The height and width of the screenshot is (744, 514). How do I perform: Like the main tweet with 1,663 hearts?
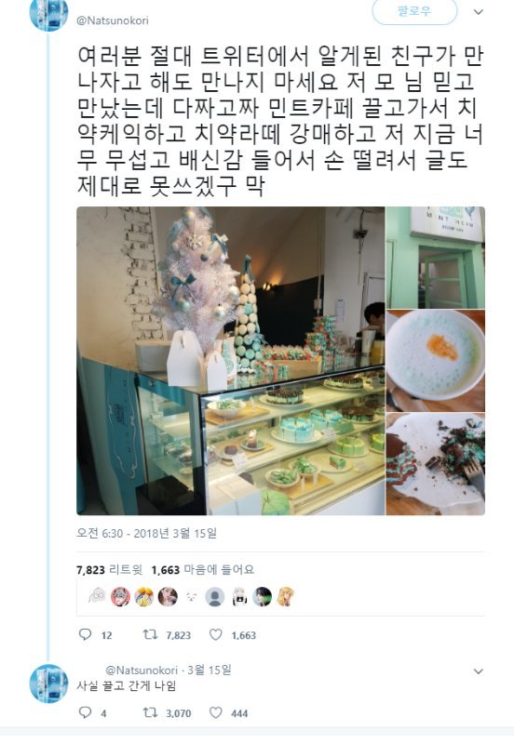(216, 634)
